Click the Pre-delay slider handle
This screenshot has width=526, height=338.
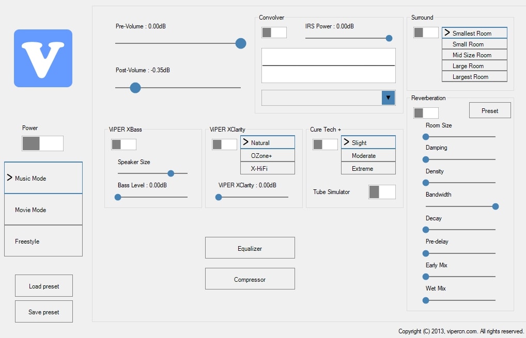pyautogui.click(x=426, y=253)
